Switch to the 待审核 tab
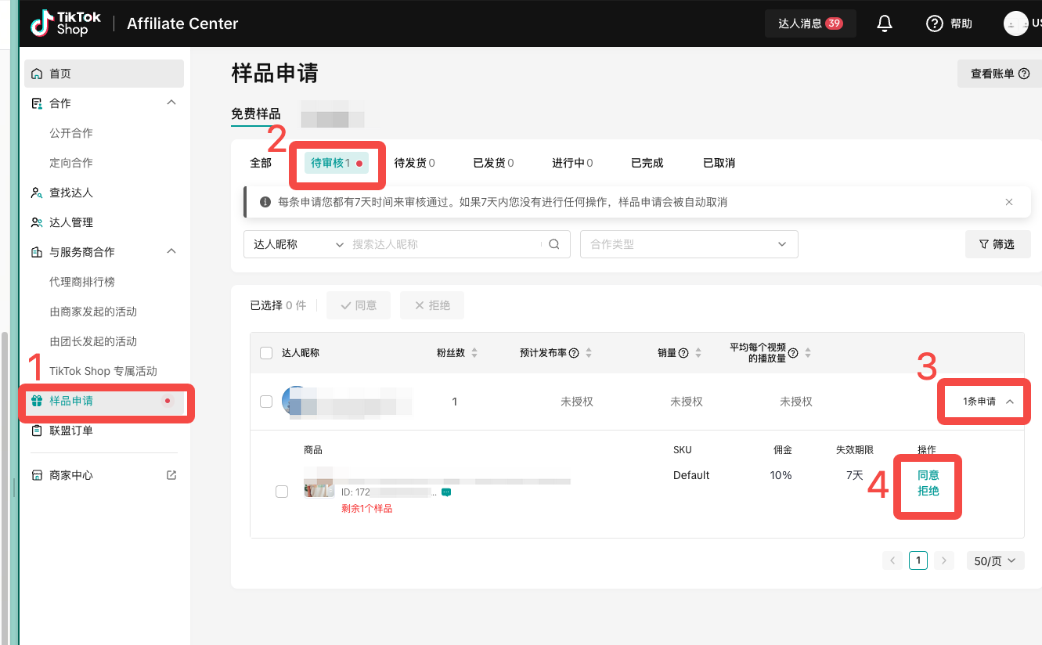This screenshot has height=645, width=1042. pyautogui.click(x=336, y=163)
